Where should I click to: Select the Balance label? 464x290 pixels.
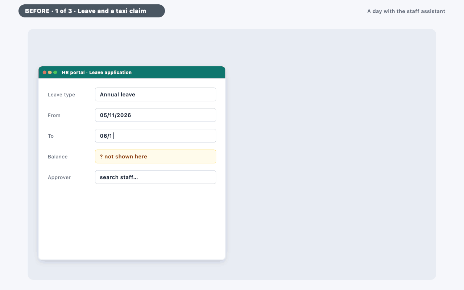point(58,157)
